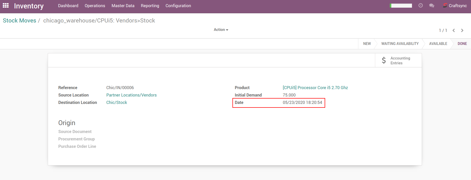Open the chat conversations icon
This screenshot has width=471, height=180.
tap(432, 6)
